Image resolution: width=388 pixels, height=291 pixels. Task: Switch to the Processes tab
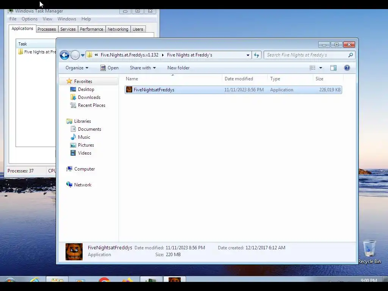pos(47,29)
